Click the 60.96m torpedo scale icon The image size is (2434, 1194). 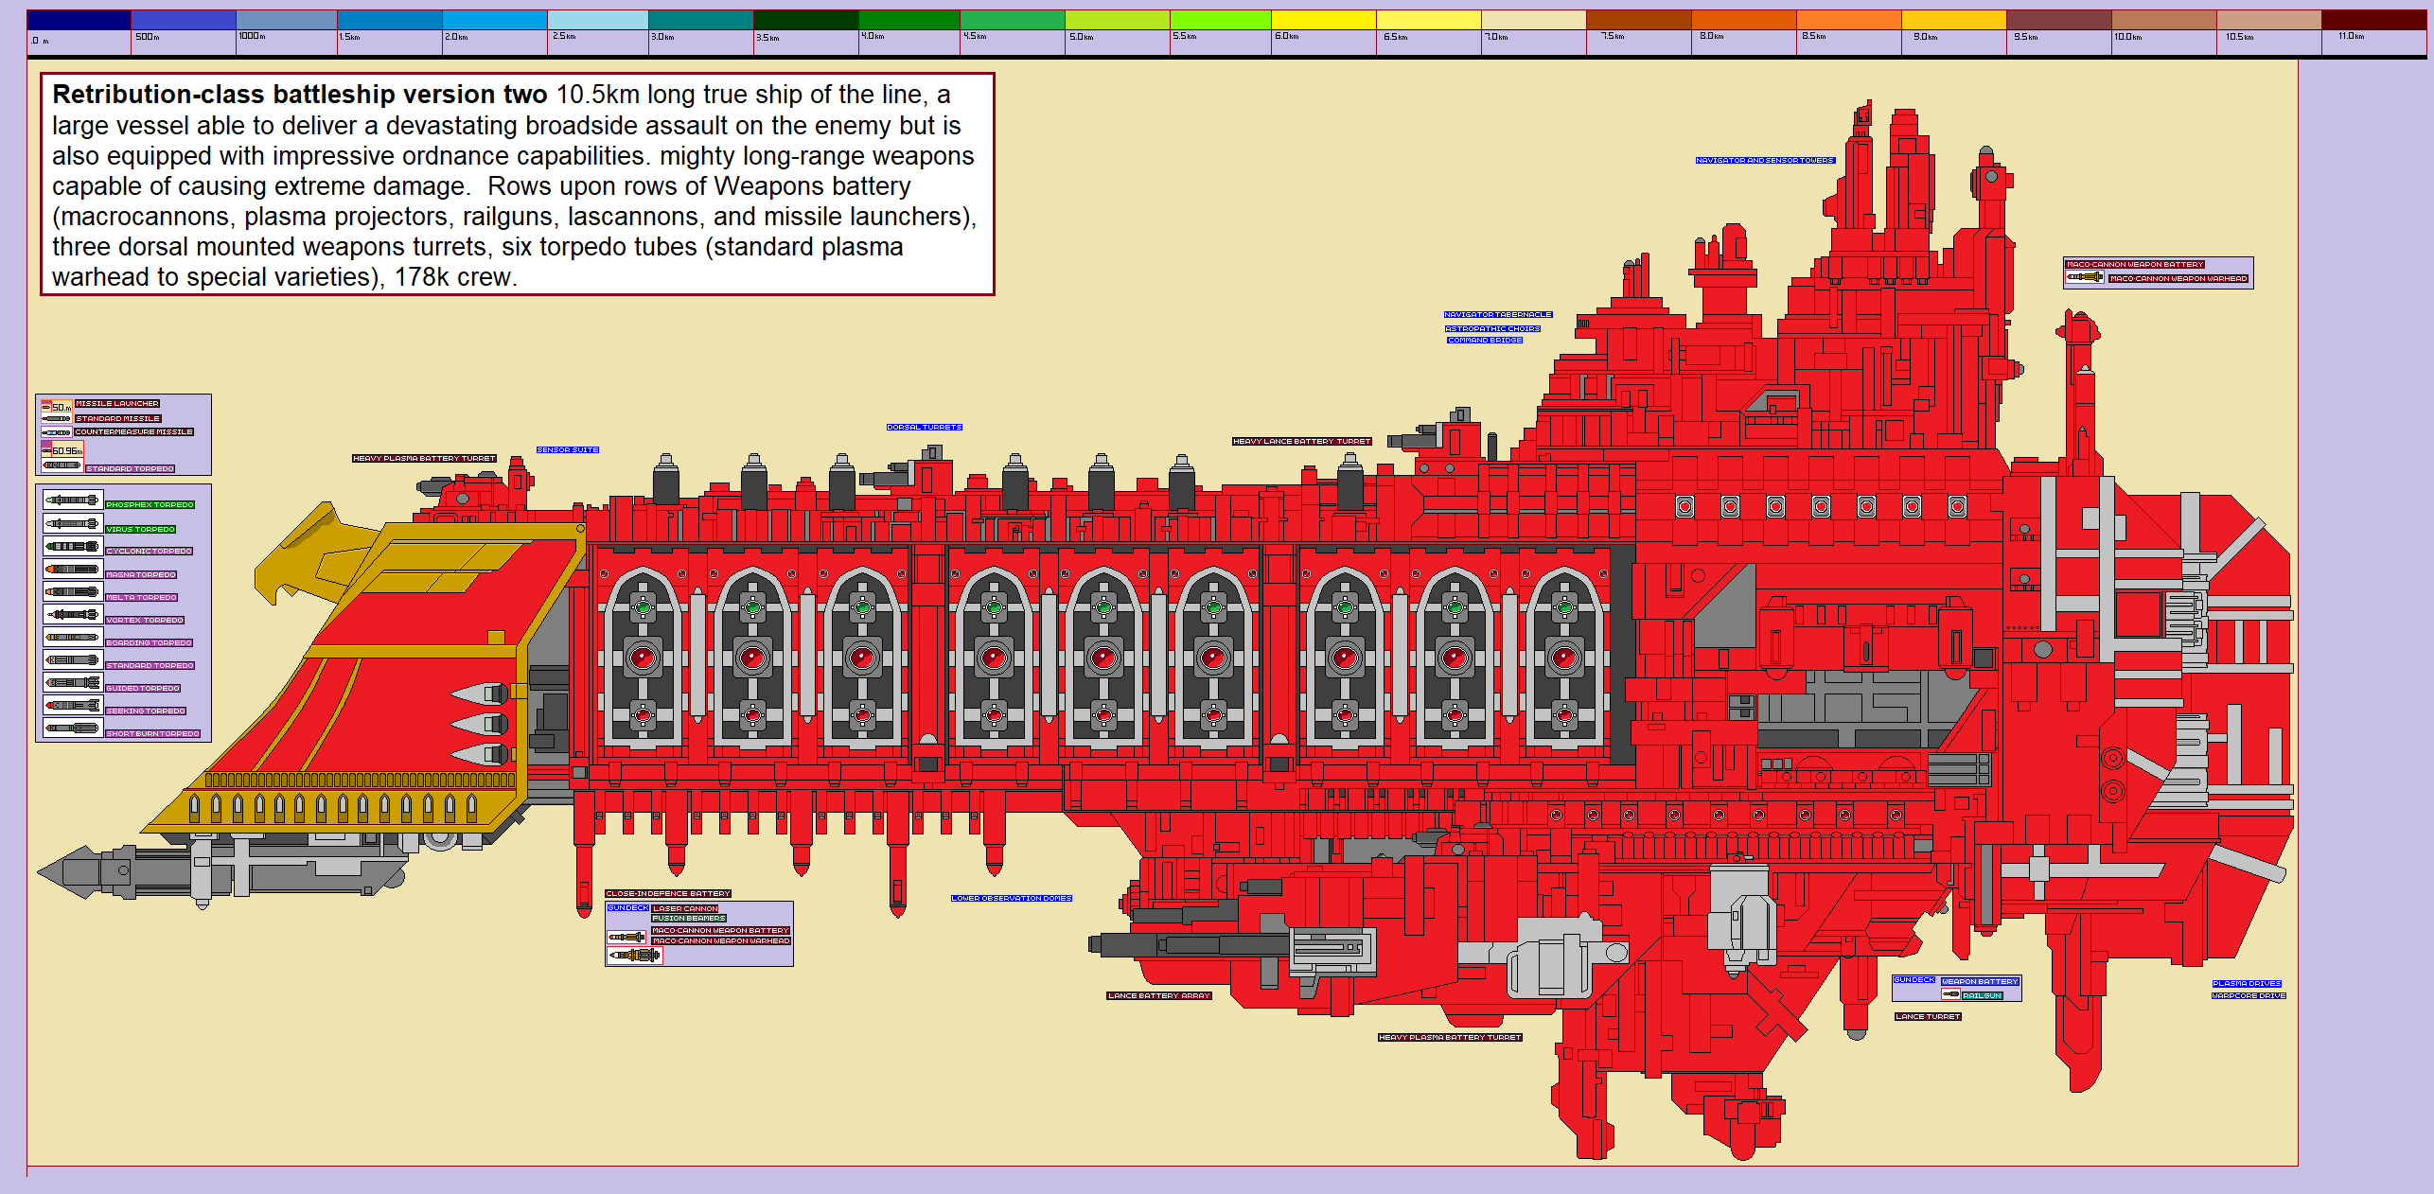62,450
